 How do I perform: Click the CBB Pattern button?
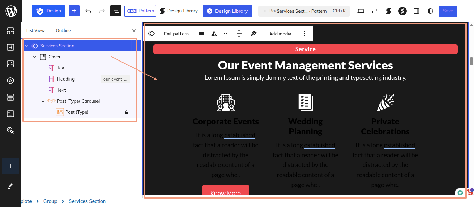[140, 11]
